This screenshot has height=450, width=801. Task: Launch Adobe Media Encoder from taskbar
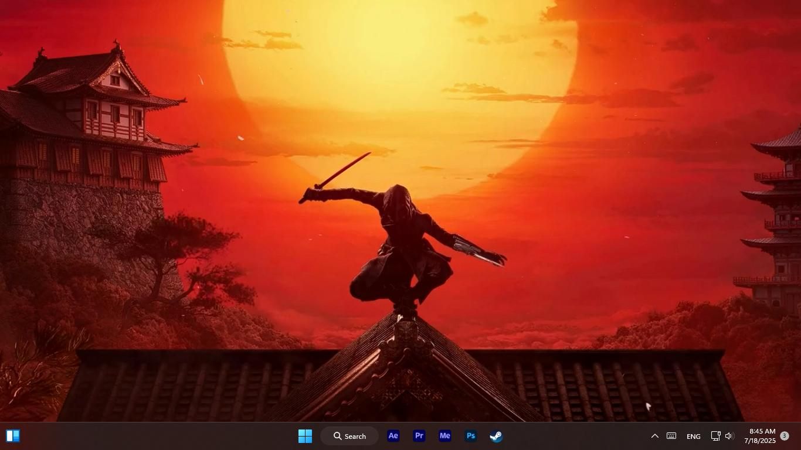(445, 436)
